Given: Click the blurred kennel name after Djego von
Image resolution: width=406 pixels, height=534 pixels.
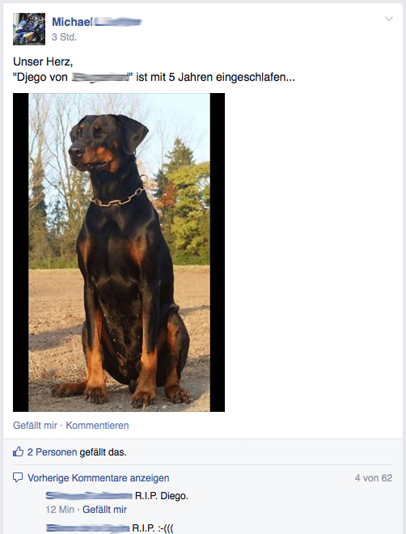Looking at the screenshot, I should click(x=101, y=78).
